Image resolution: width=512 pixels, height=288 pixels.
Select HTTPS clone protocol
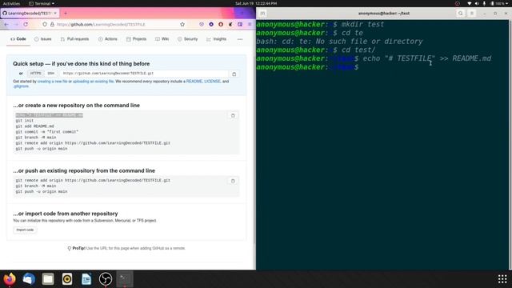click(35, 74)
